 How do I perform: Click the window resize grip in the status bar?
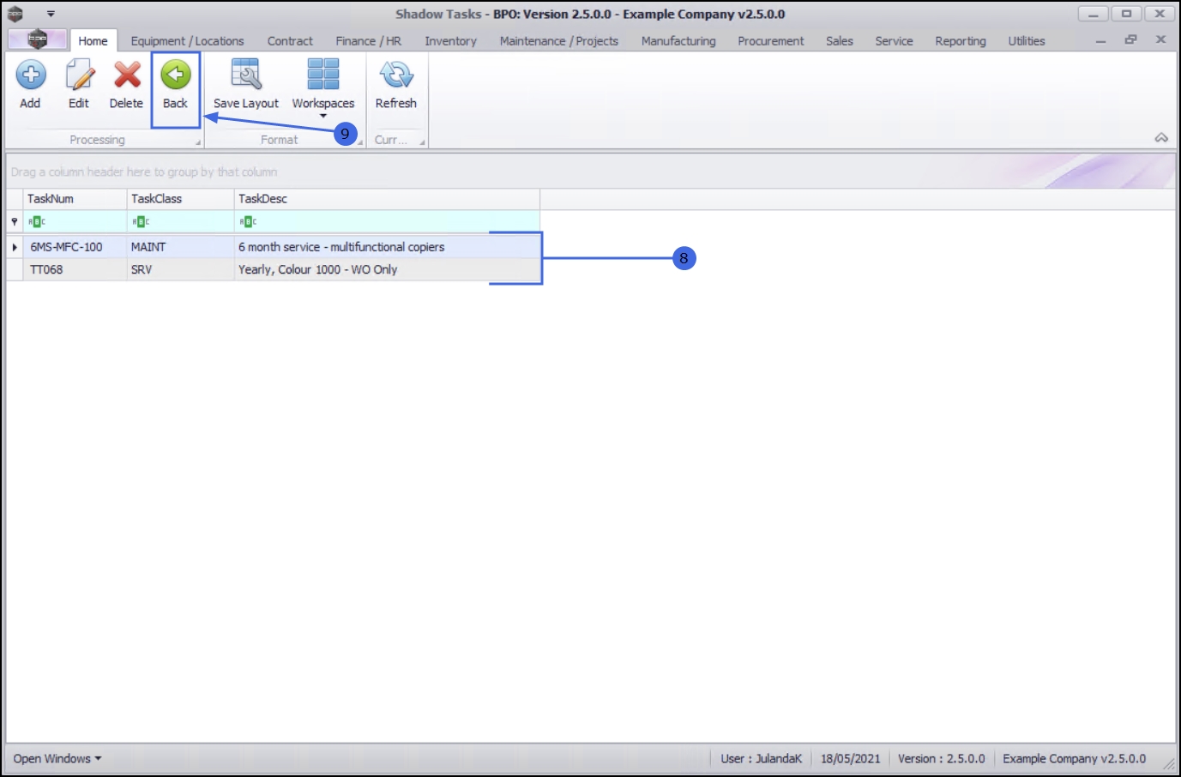tap(1169, 762)
